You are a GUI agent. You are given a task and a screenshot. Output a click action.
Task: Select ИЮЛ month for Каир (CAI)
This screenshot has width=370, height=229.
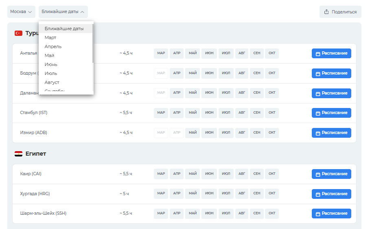pyautogui.click(x=226, y=174)
